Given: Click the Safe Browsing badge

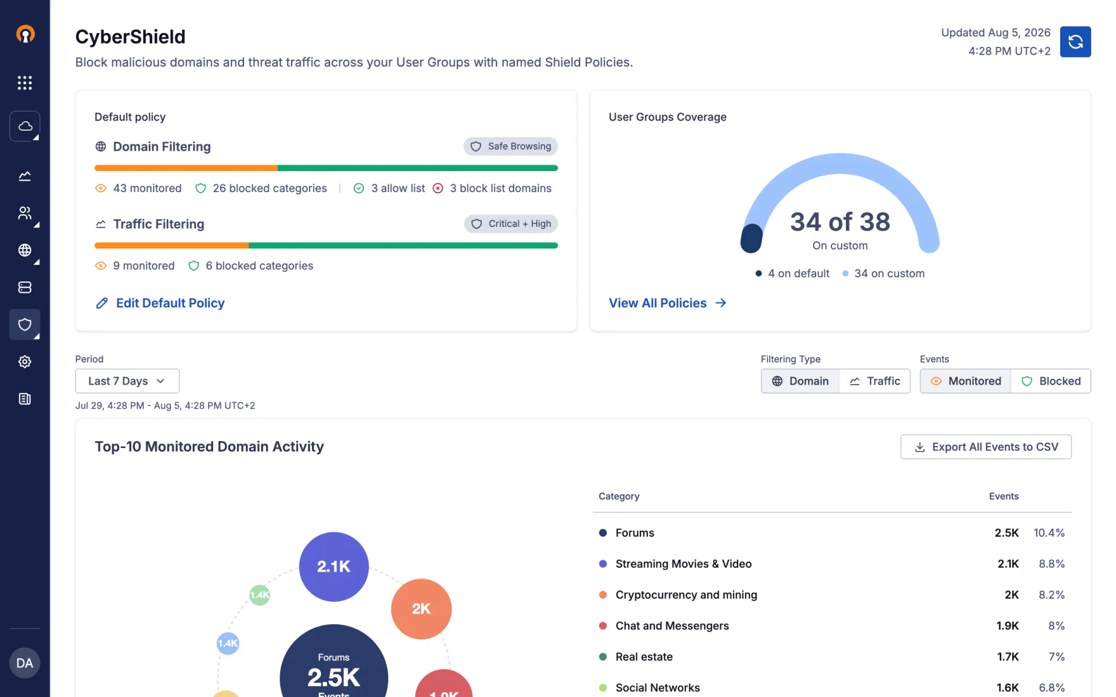Looking at the screenshot, I should point(510,146).
